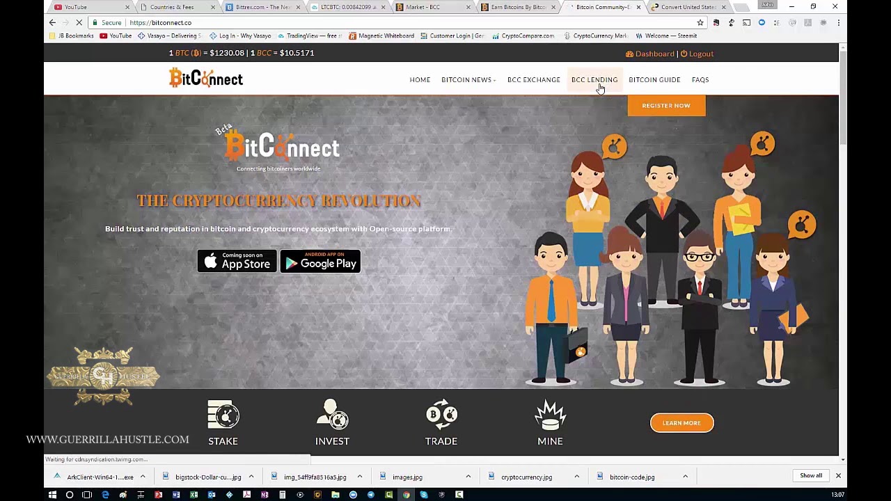The image size is (891, 501).
Task: Expand the Bitcoin News dropdown menu
Action: pyautogui.click(x=468, y=80)
